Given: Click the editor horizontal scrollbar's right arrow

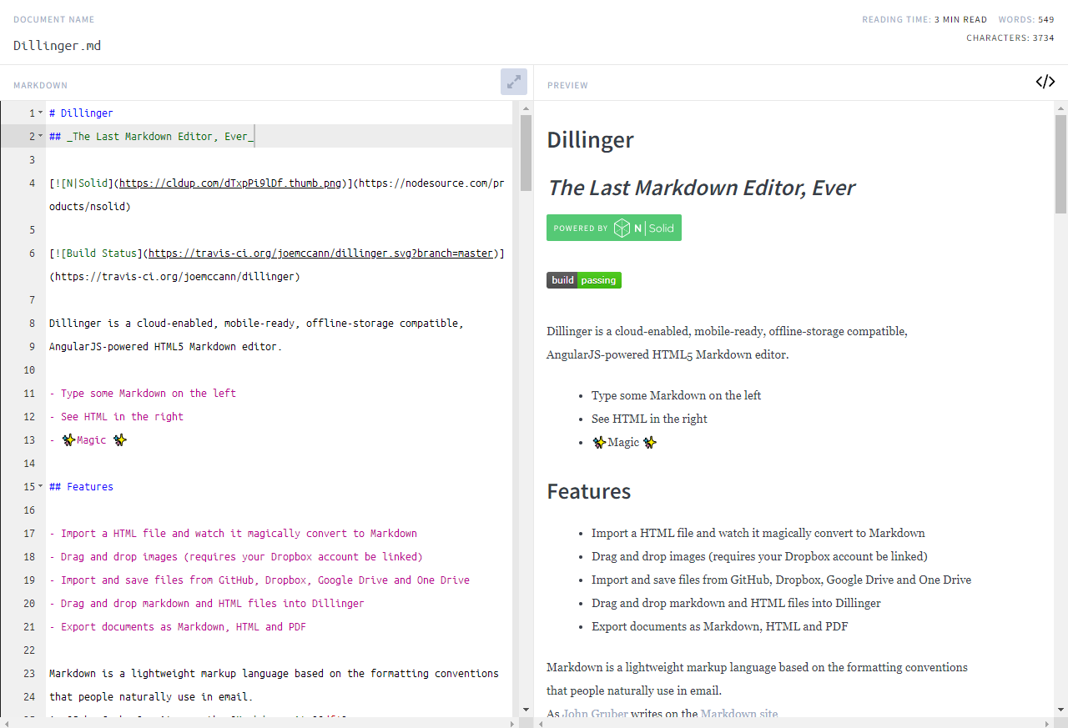Looking at the screenshot, I should [x=513, y=723].
